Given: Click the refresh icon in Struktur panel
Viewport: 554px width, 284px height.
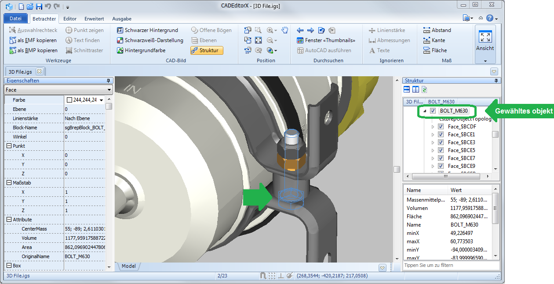Looking at the screenshot, I should pyautogui.click(x=424, y=89).
